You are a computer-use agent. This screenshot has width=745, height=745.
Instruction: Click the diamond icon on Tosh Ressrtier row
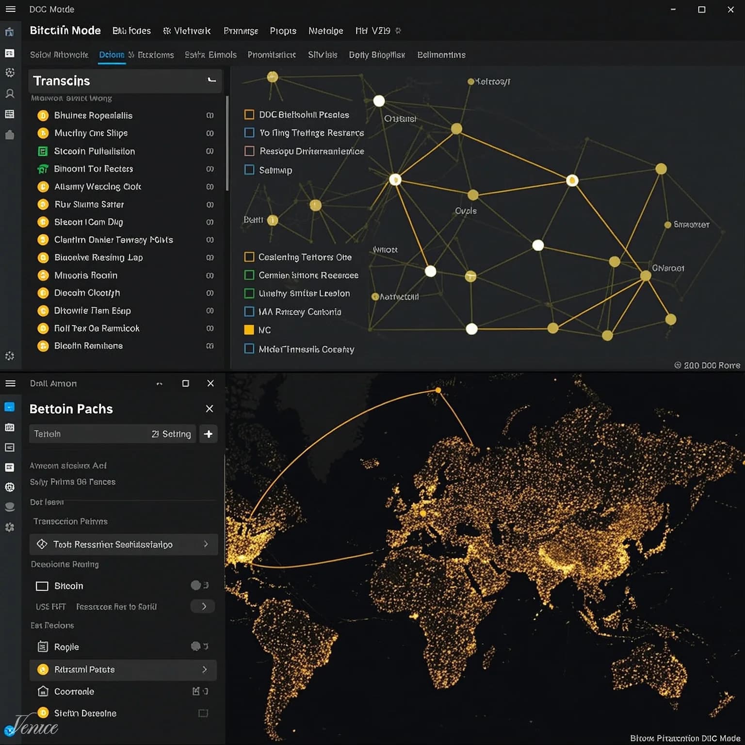click(42, 544)
